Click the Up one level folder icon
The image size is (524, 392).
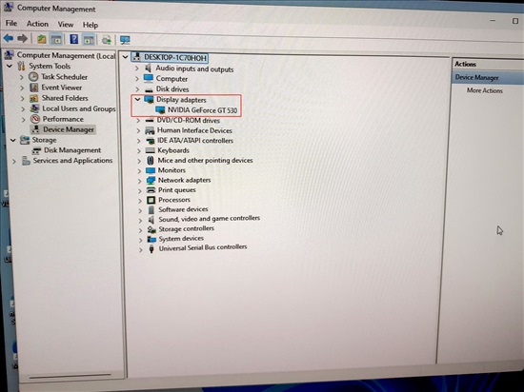click(x=41, y=39)
